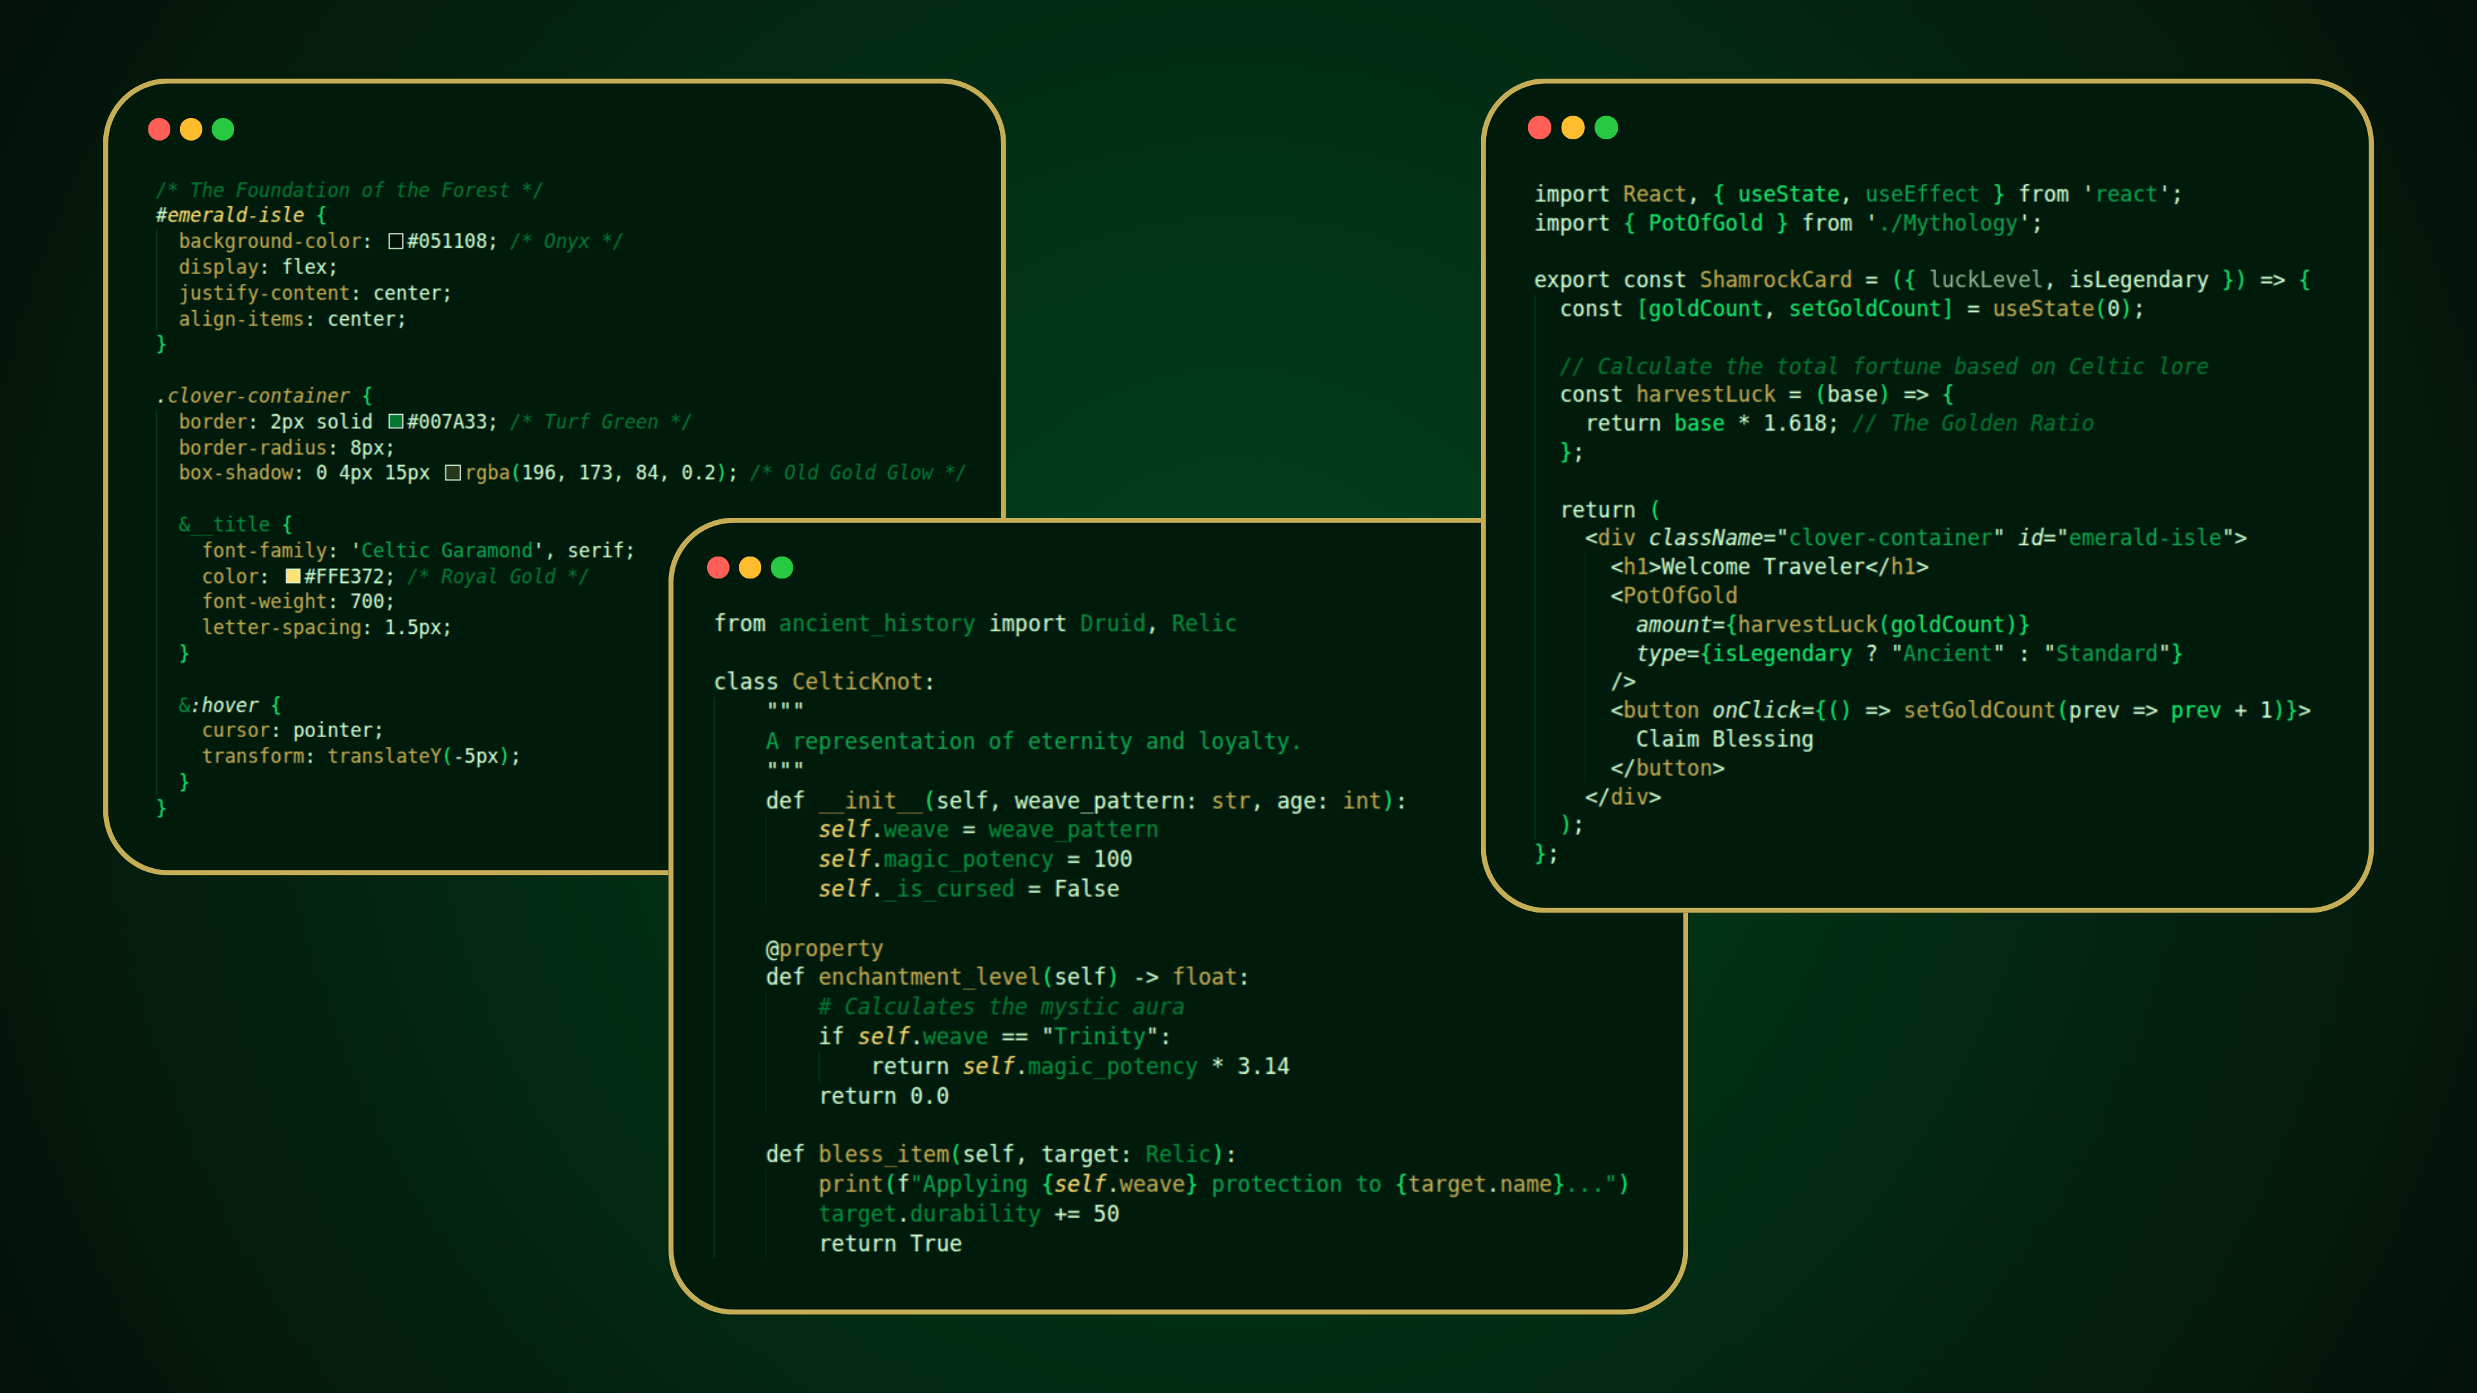Click the green dot on Python code window
Viewport: 2477px width, 1393px height.
(x=782, y=568)
